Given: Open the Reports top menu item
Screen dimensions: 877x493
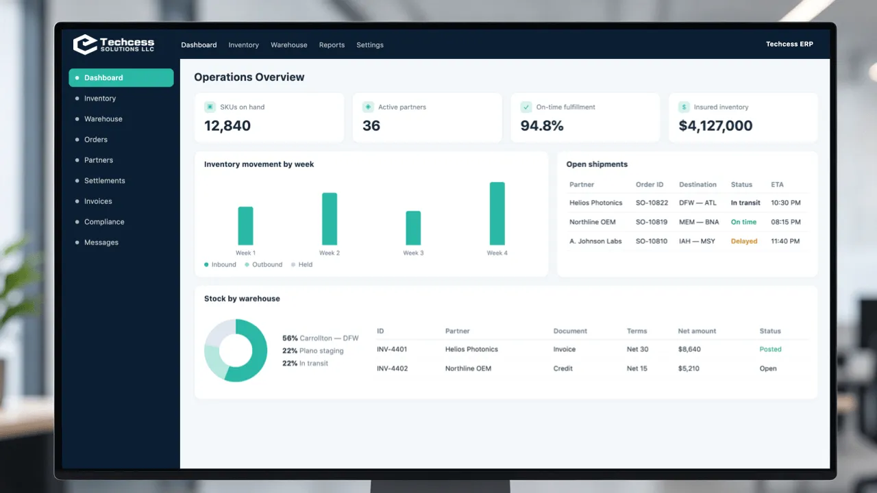Looking at the screenshot, I should coord(332,45).
